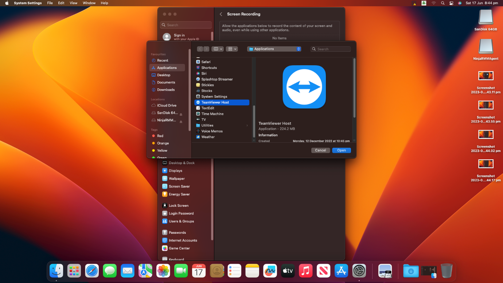This screenshot has height=283, width=503.
Task: Click the TeamViewer Host preview icon
Action: (x=304, y=87)
